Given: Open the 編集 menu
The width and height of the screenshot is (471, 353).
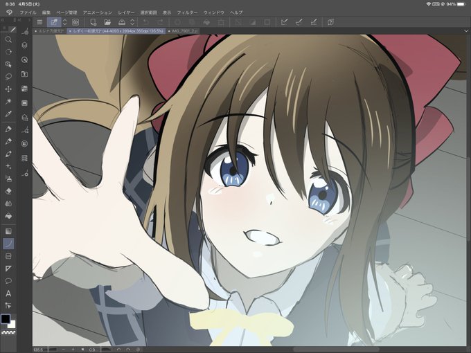Looking at the screenshot, I should tap(46, 12).
